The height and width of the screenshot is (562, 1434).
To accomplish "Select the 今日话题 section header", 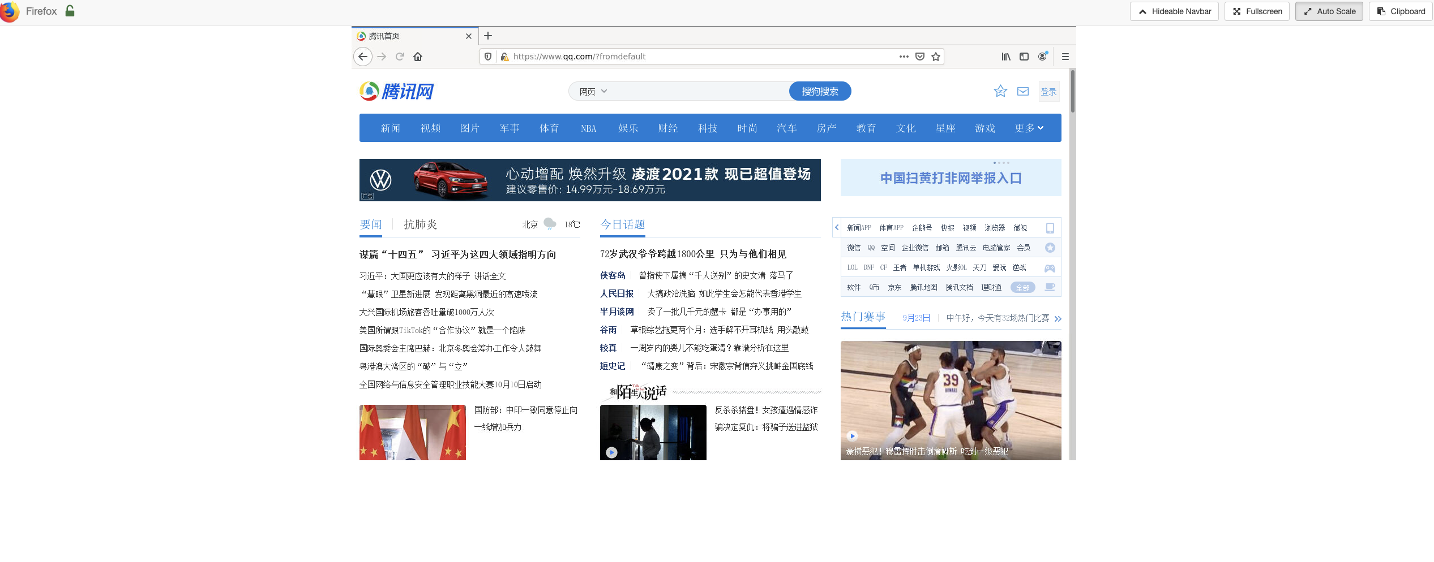I will point(623,224).
